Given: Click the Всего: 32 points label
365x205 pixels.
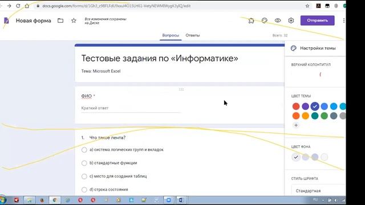Looking at the screenshot, I should pyautogui.click(x=280, y=35).
